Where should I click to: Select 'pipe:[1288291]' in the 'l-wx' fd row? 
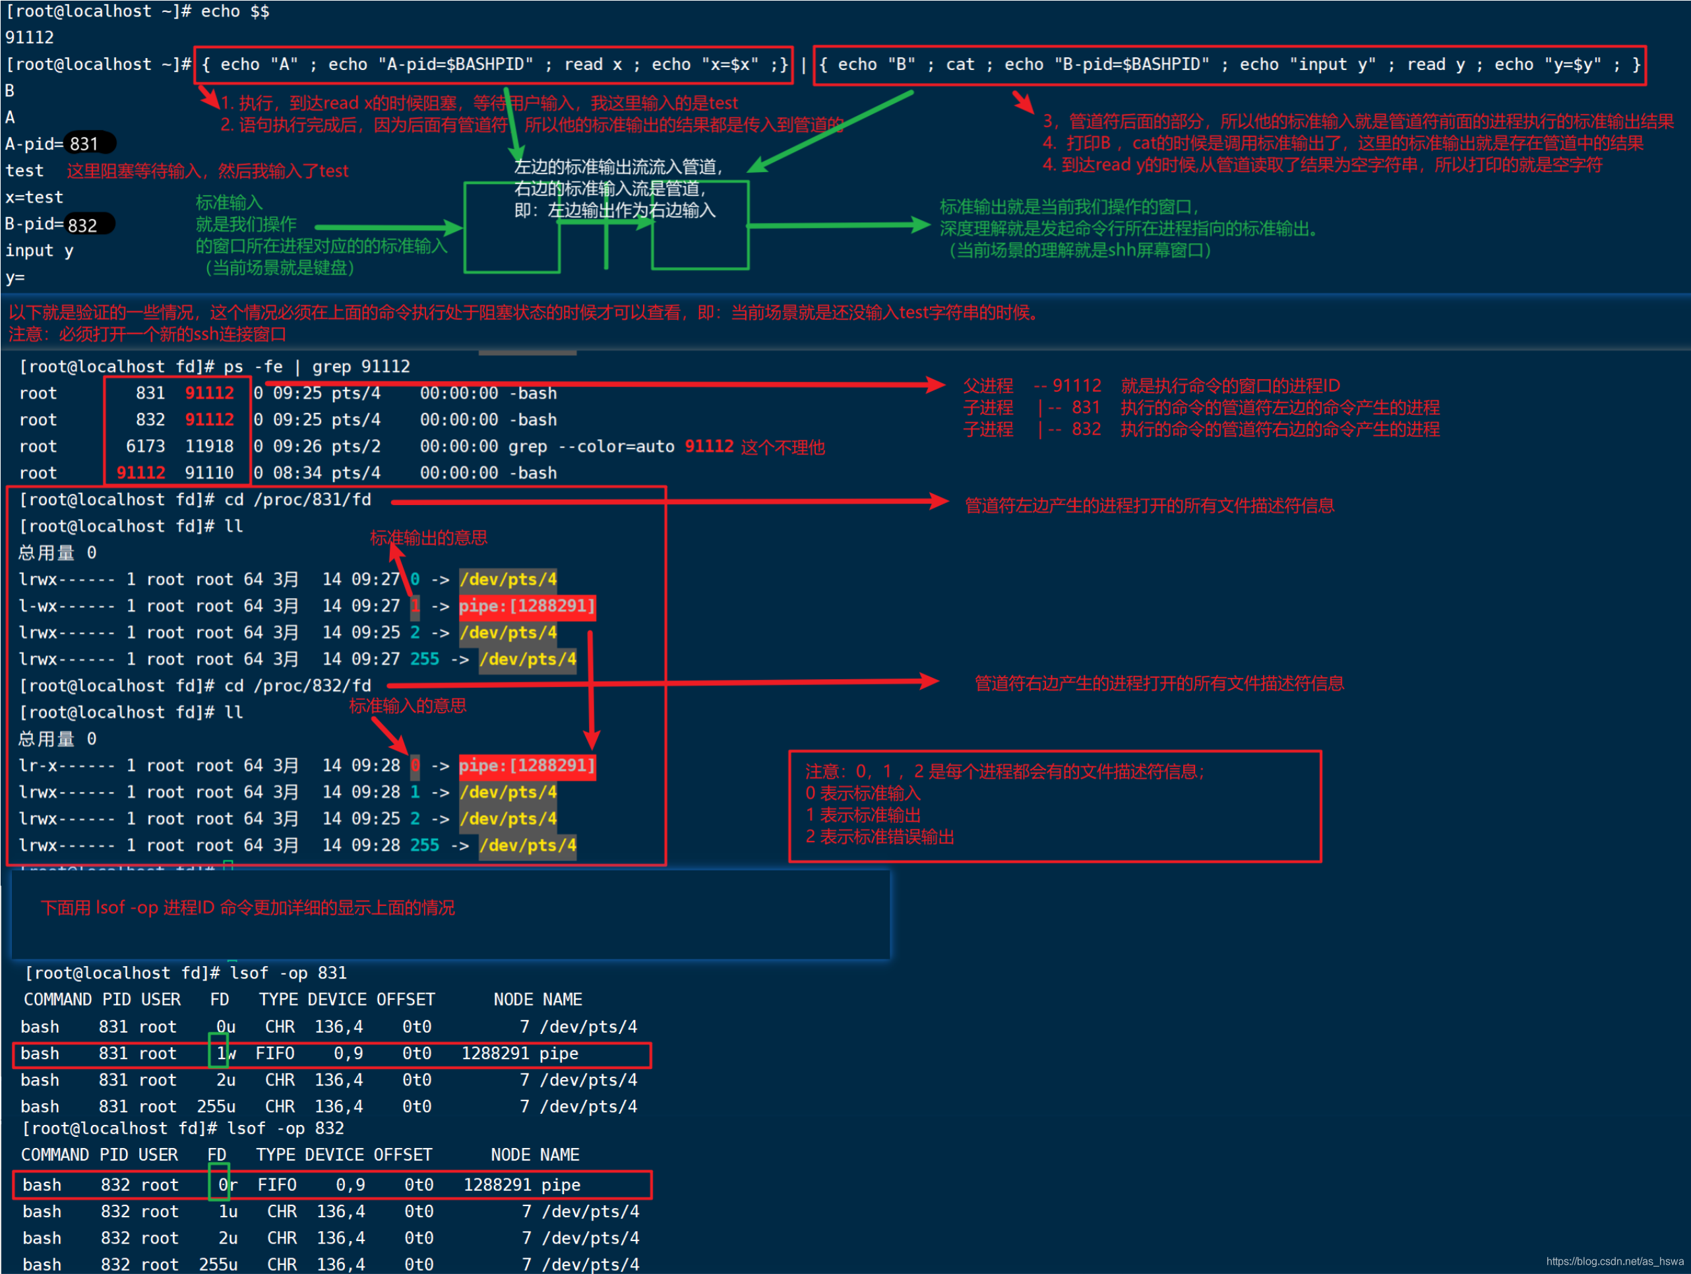[527, 607]
